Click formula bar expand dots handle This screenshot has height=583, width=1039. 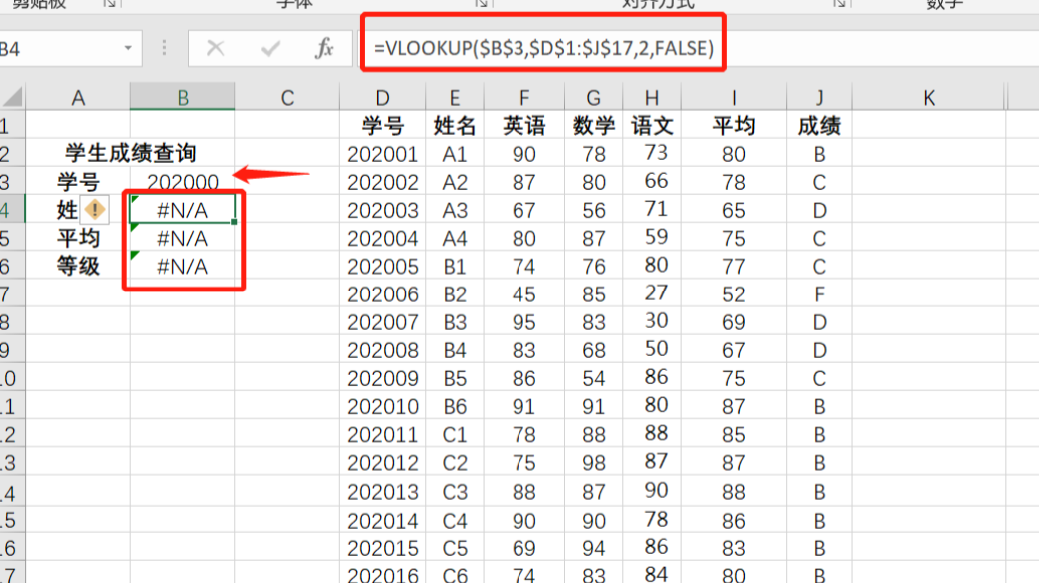point(164,48)
